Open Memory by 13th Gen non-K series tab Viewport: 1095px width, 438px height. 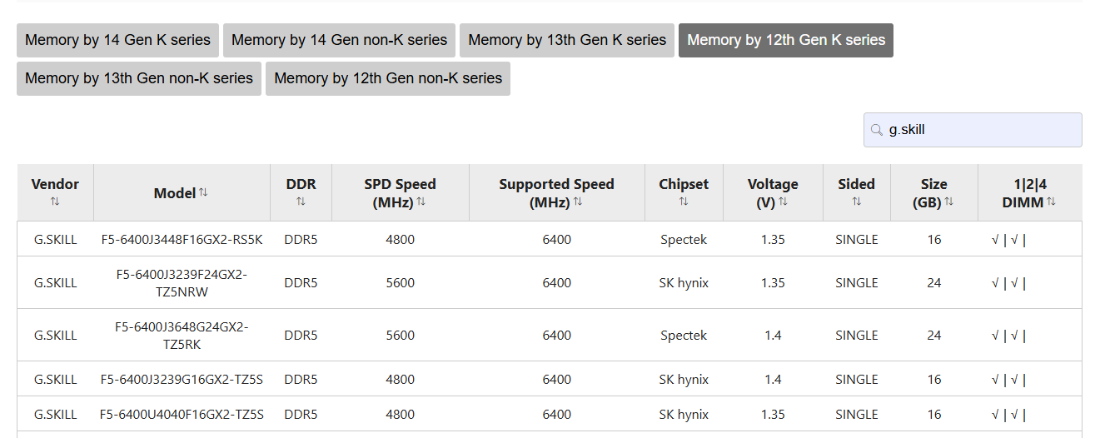click(138, 78)
